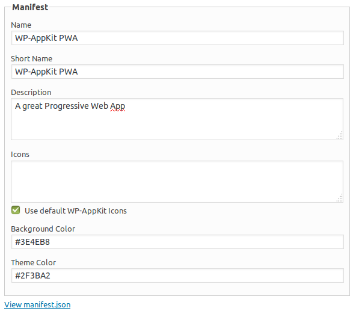Click the word Progressive in Description
This screenshot has height=314, width=353.
[x=67, y=106]
